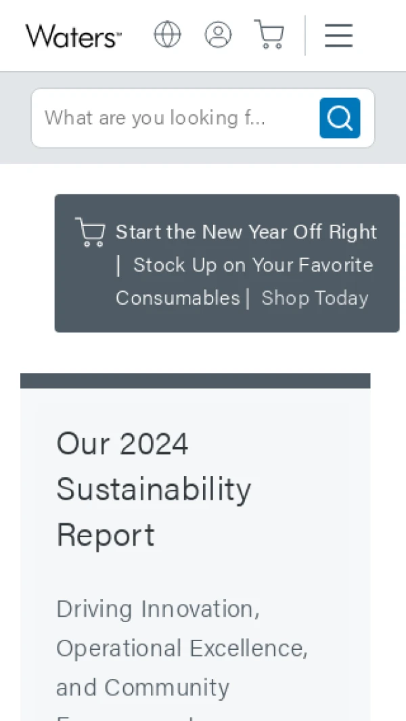The height and width of the screenshot is (721, 406).
Task: Open the user account profile icon
Action: pyautogui.click(x=218, y=35)
